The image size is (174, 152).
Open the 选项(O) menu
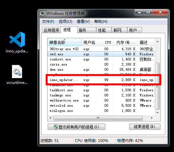pyautogui.click(x=65, y=22)
